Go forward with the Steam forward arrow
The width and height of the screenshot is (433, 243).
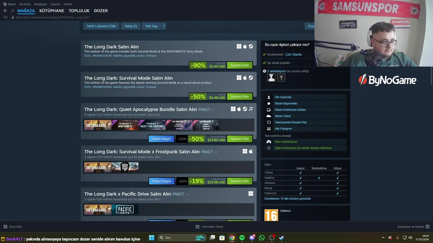click(x=12, y=11)
